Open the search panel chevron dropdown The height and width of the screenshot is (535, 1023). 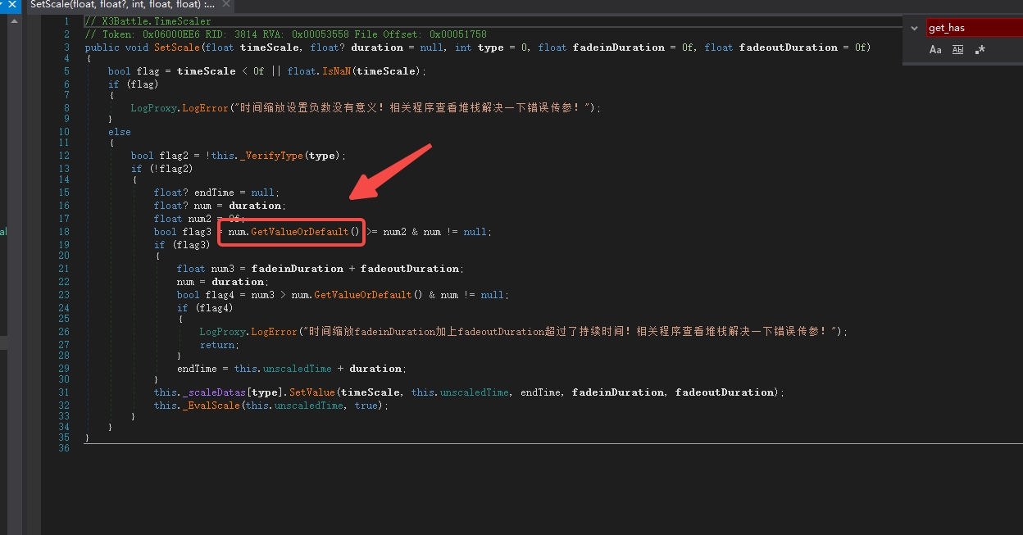click(916, 27)
